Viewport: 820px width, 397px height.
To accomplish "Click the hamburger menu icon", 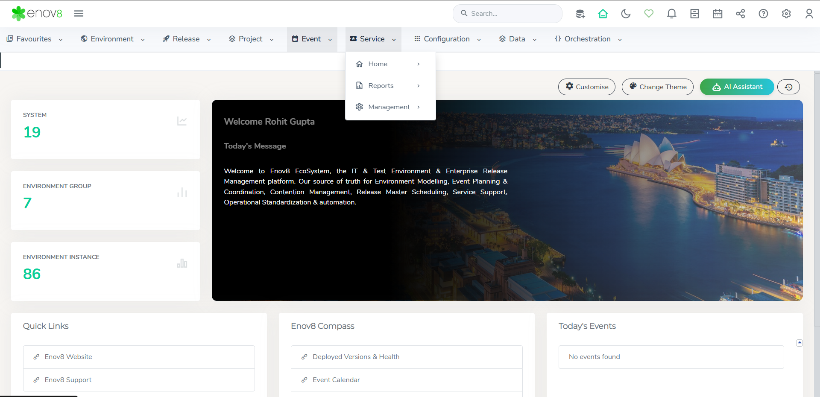I will [x=79, y=14].
